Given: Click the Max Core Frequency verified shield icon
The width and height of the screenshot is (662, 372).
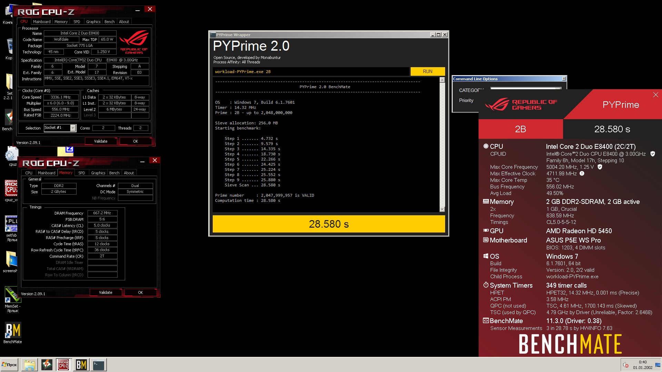Looking at the screenshot, I should point(600,167).
